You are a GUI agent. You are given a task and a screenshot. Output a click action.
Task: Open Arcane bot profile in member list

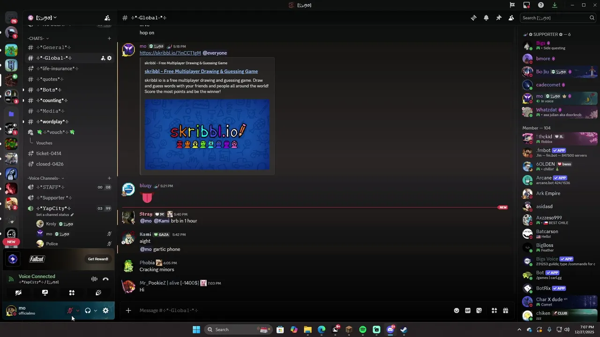pyautogui.click(x=560, y=180)
